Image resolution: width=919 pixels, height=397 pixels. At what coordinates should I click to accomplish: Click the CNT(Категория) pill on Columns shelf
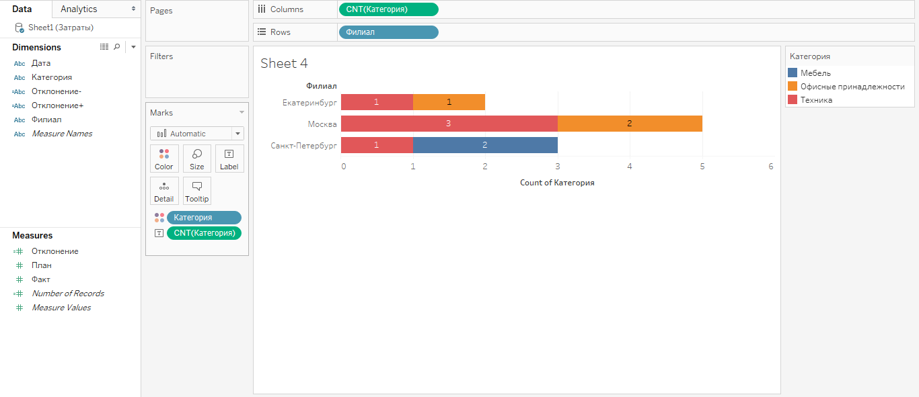388,9
